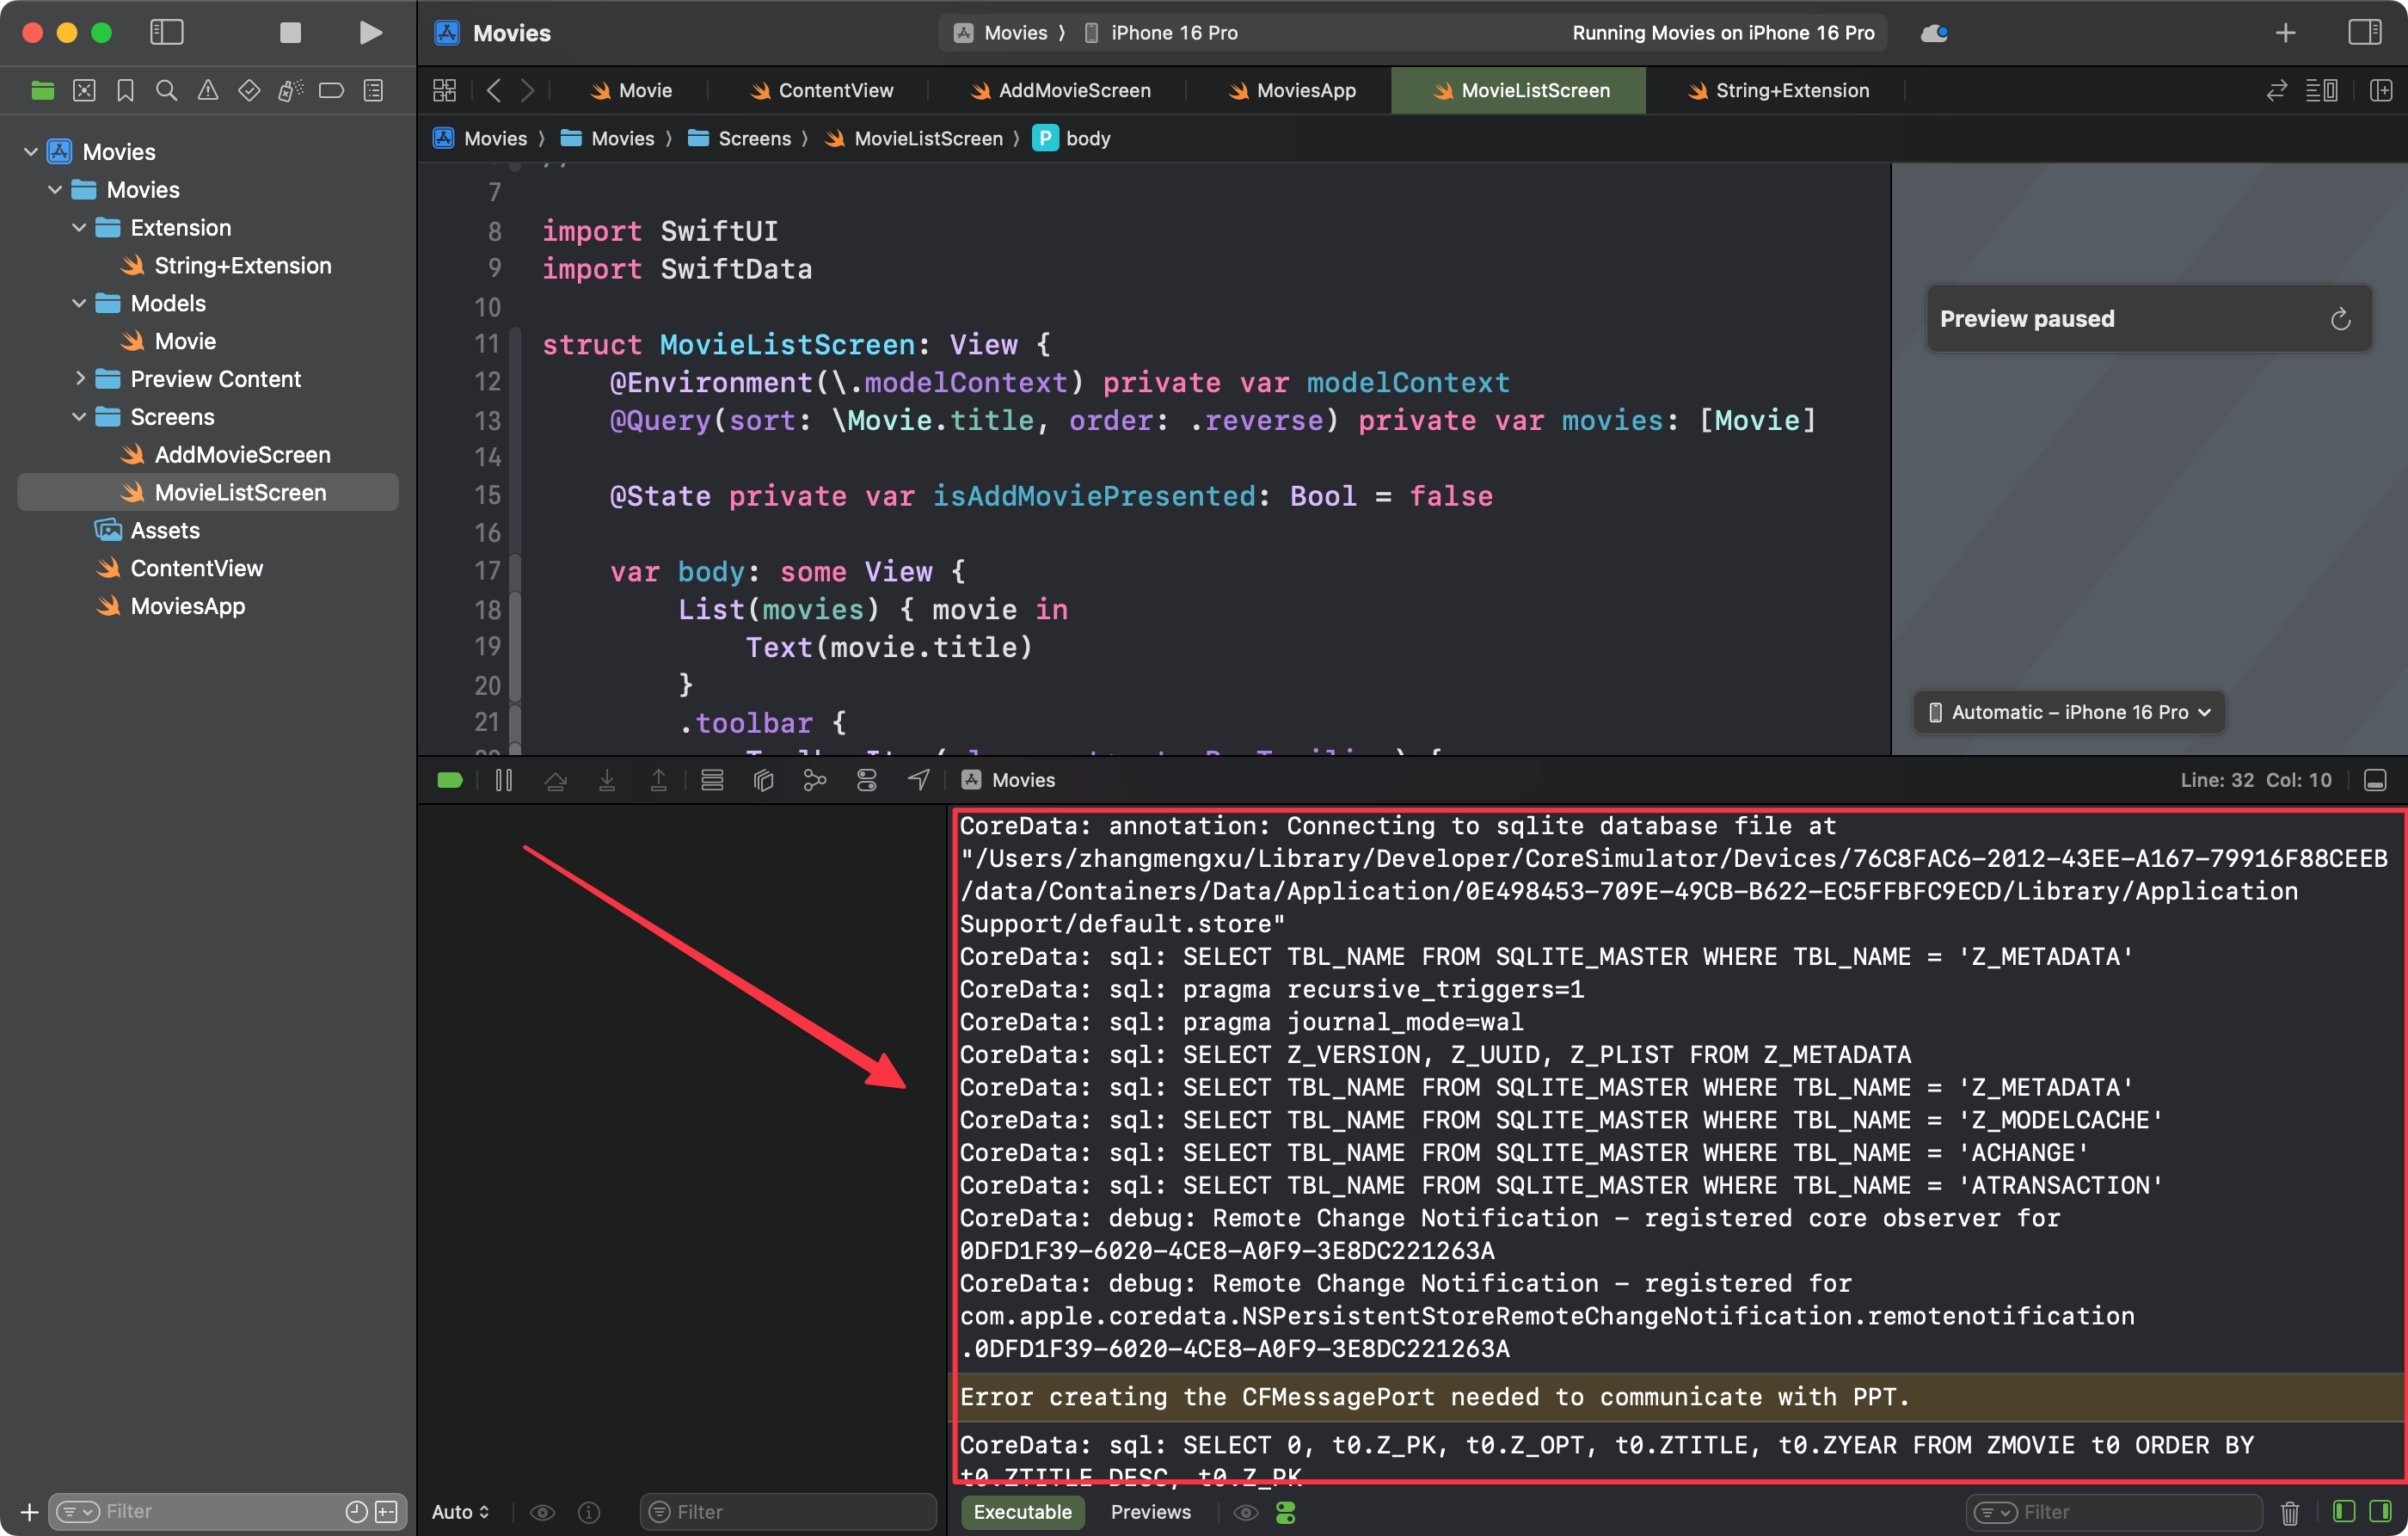2408x1536 pixels.
Task: Toggle the right inspector panel
Action: point(2364,33)
